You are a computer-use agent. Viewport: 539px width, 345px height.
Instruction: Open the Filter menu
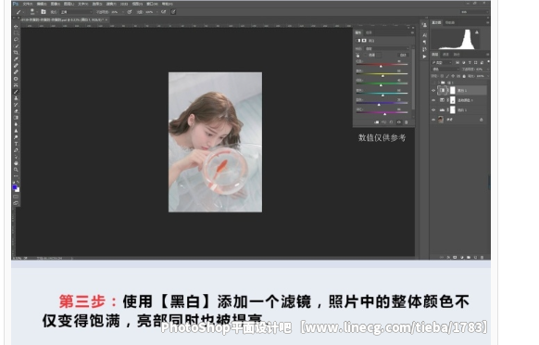[x=111, y=4]
